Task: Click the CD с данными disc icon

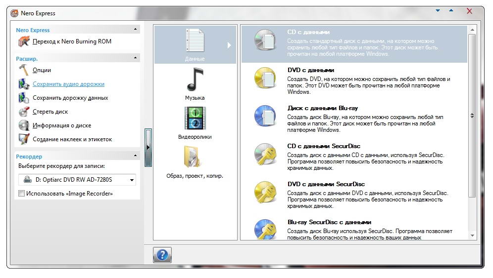Action: pyautogui.click(x=265, y=40)
